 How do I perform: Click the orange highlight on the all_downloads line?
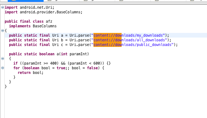tap(107, 40)
